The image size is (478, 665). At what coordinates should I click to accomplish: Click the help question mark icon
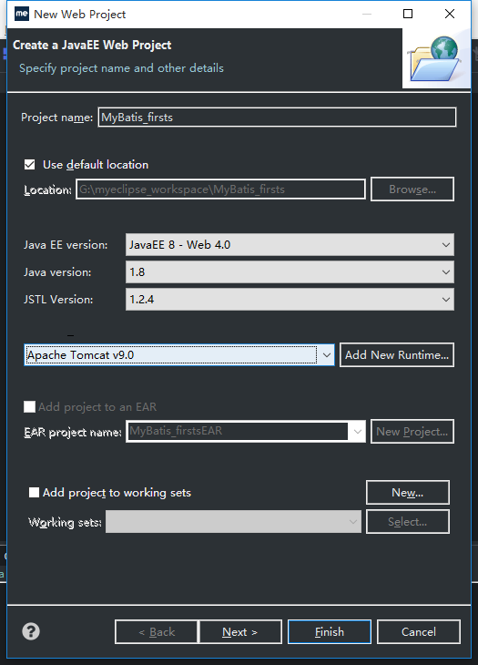[31, 631]
